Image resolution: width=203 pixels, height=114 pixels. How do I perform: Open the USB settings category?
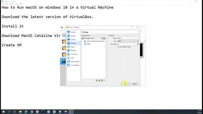(74, 58)
